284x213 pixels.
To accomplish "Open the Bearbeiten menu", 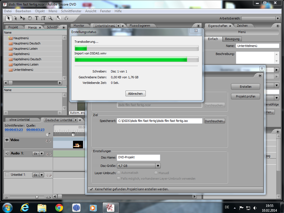I will [x=23, y=11].
